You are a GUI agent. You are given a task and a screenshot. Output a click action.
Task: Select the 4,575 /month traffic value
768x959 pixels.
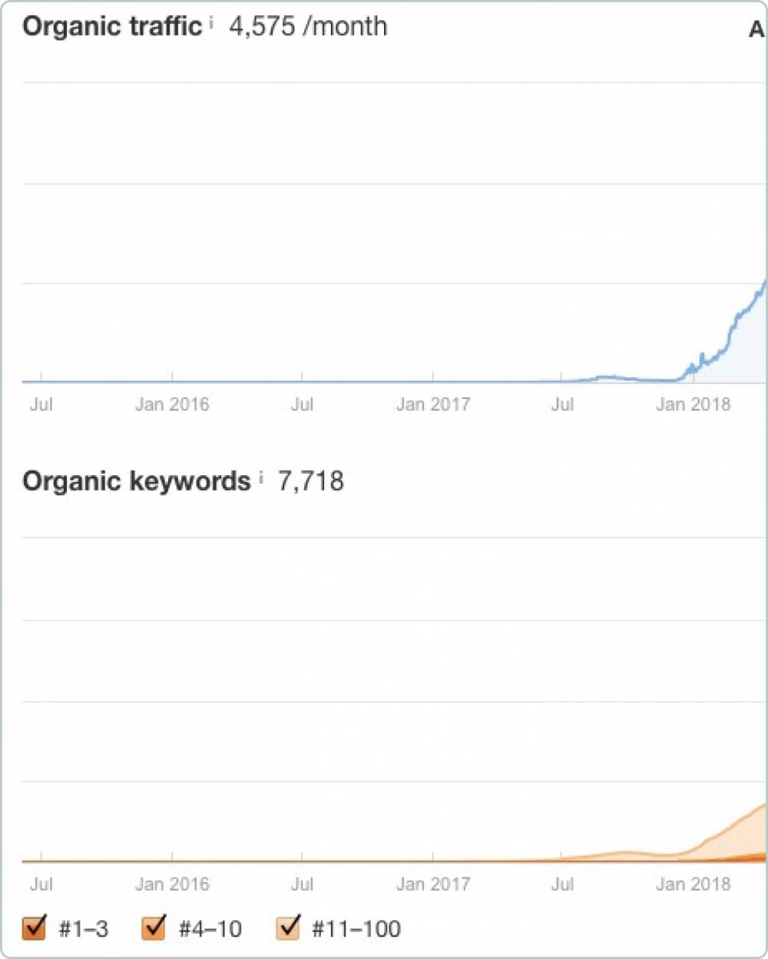tap(308, 26)
